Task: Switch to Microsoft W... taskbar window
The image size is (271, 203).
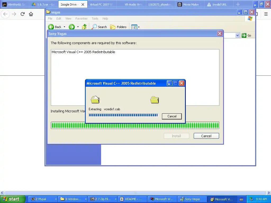Action: (162, 199)
